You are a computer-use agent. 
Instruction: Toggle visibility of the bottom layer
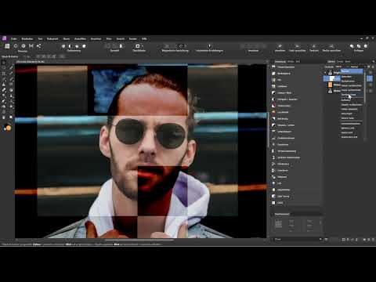tap(371, 91)
